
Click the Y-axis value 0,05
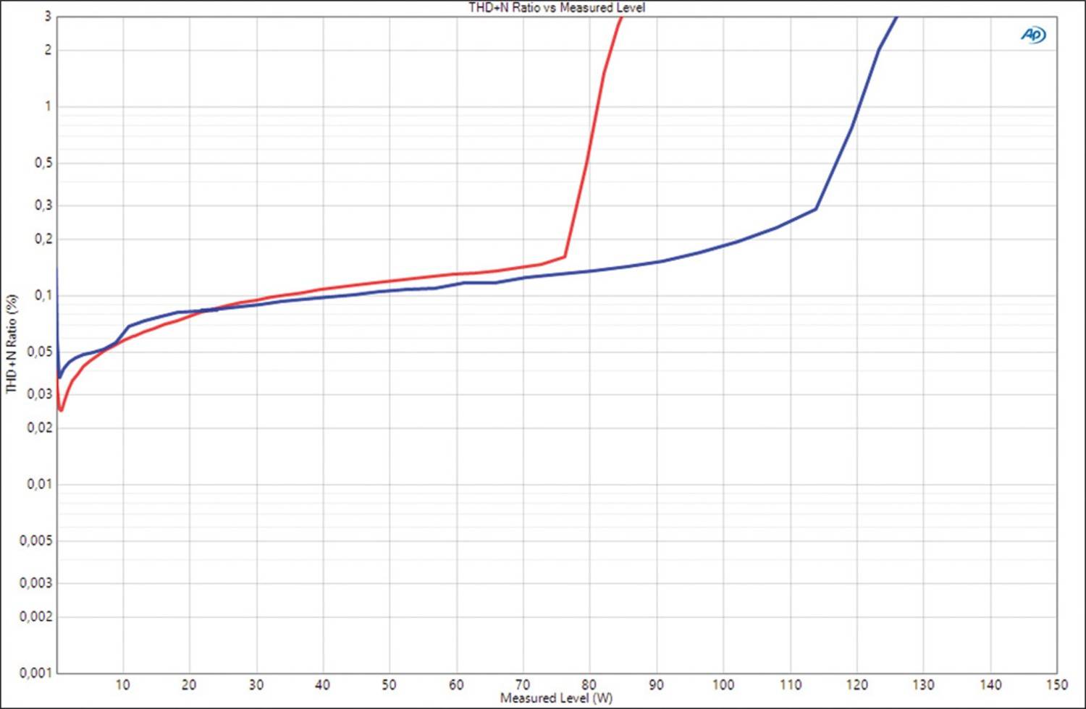coord(40,352)
